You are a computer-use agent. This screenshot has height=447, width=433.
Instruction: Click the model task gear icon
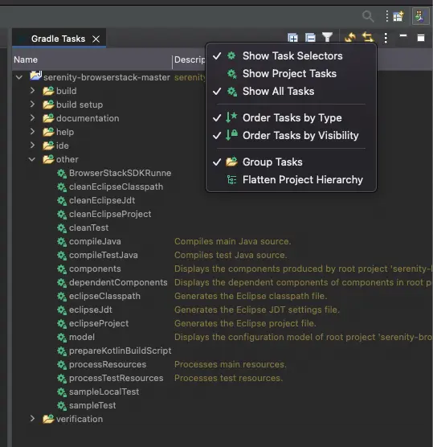(x=62, y=338)
